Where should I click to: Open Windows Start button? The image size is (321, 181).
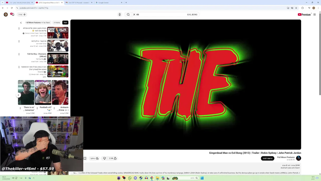202,178
